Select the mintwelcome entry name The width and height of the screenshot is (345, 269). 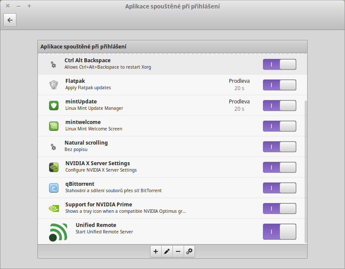pos(83,122)
